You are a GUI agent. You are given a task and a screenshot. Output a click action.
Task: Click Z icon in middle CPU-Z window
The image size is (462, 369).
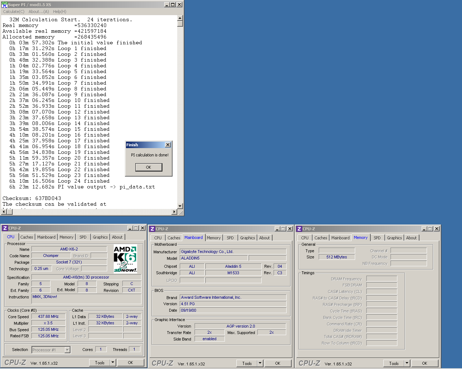[x=152, y=229]
